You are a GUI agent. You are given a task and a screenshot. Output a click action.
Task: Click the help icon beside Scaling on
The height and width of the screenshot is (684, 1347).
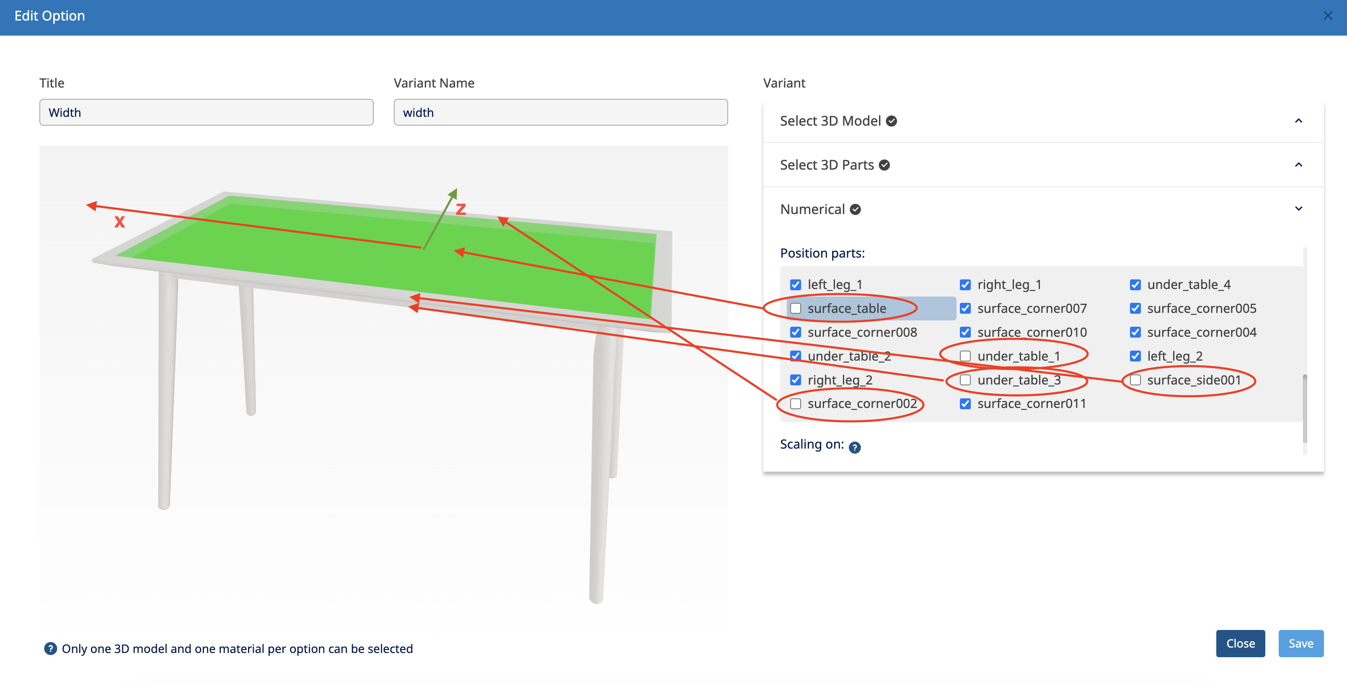pyautogui.click(x=854, y=448)
